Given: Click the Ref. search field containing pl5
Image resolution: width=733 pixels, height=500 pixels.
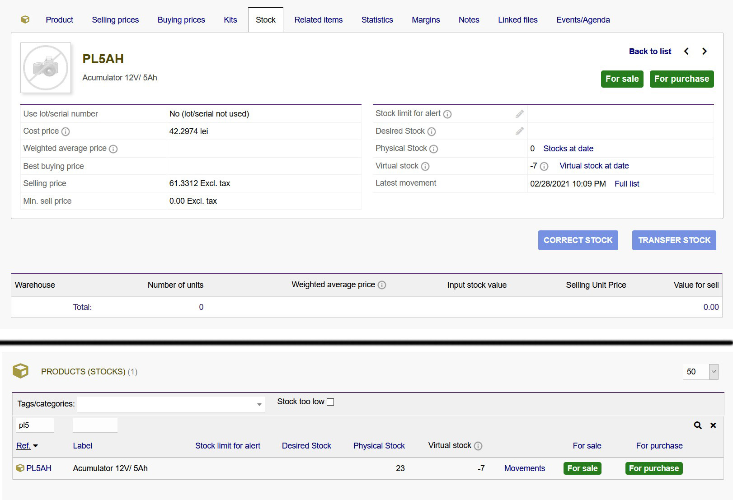Looking at the screenshot, I should [x=35, y=425].
